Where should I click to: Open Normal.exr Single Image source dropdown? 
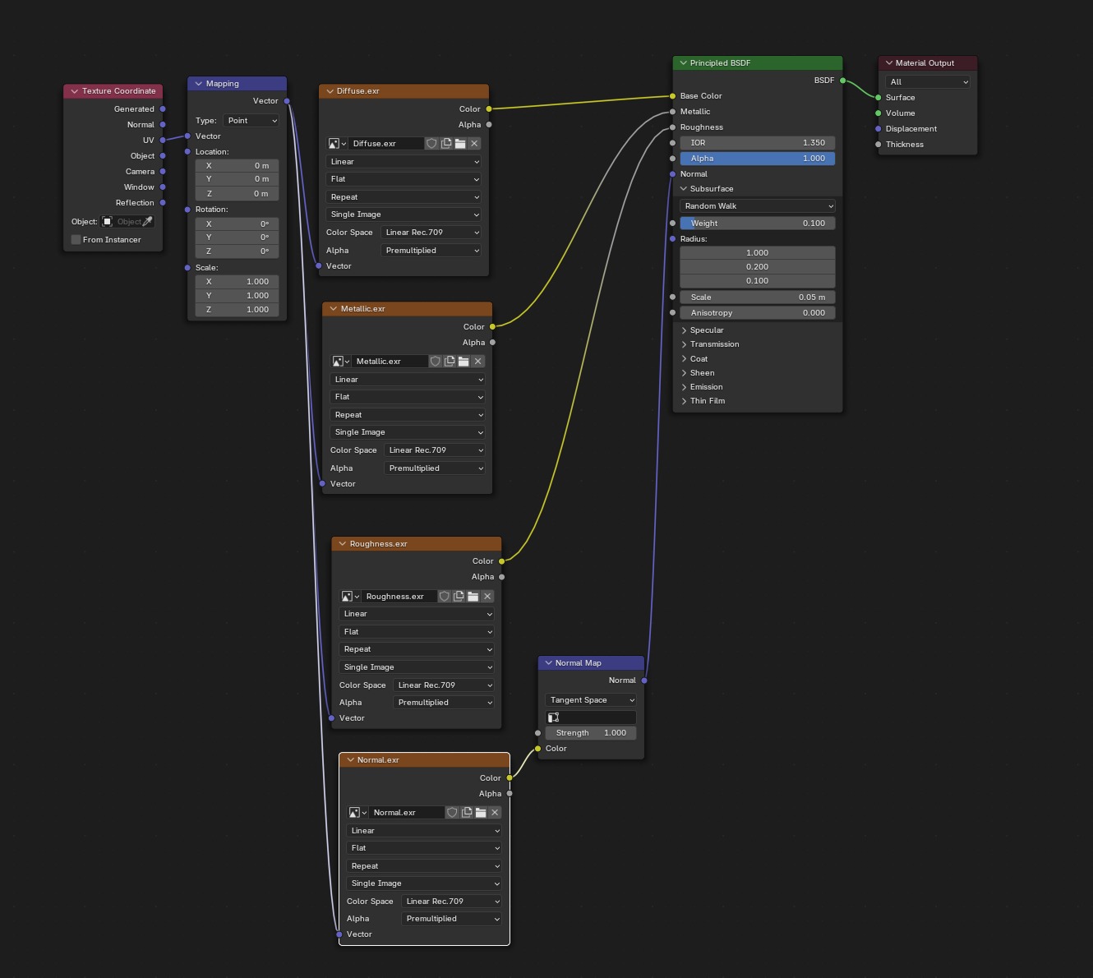[x=424, y=883]
